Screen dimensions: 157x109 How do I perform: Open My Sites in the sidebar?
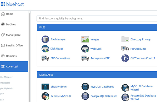click(x=11, y=24)
